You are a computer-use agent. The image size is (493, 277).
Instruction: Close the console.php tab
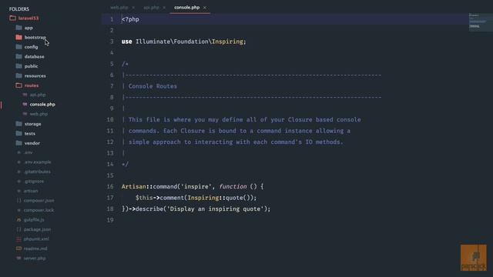[x=205, y=8]
